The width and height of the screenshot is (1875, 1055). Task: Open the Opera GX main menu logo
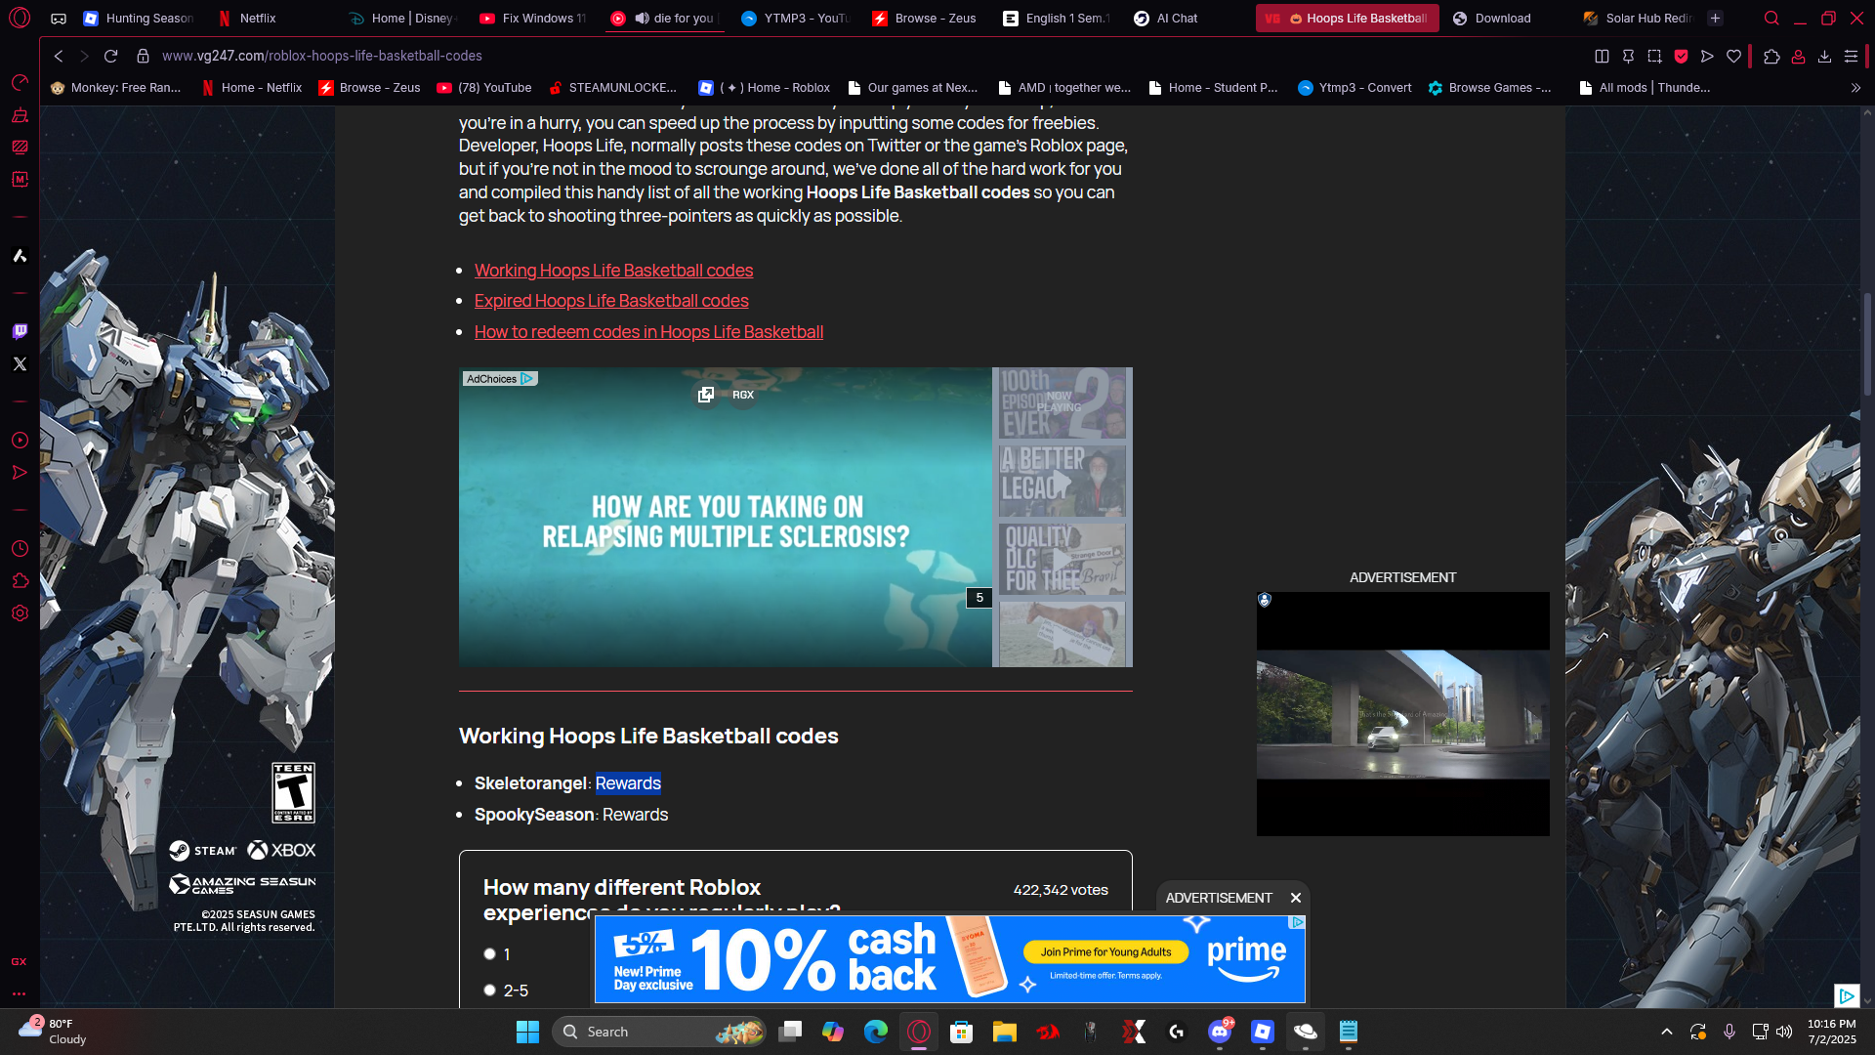20,19
